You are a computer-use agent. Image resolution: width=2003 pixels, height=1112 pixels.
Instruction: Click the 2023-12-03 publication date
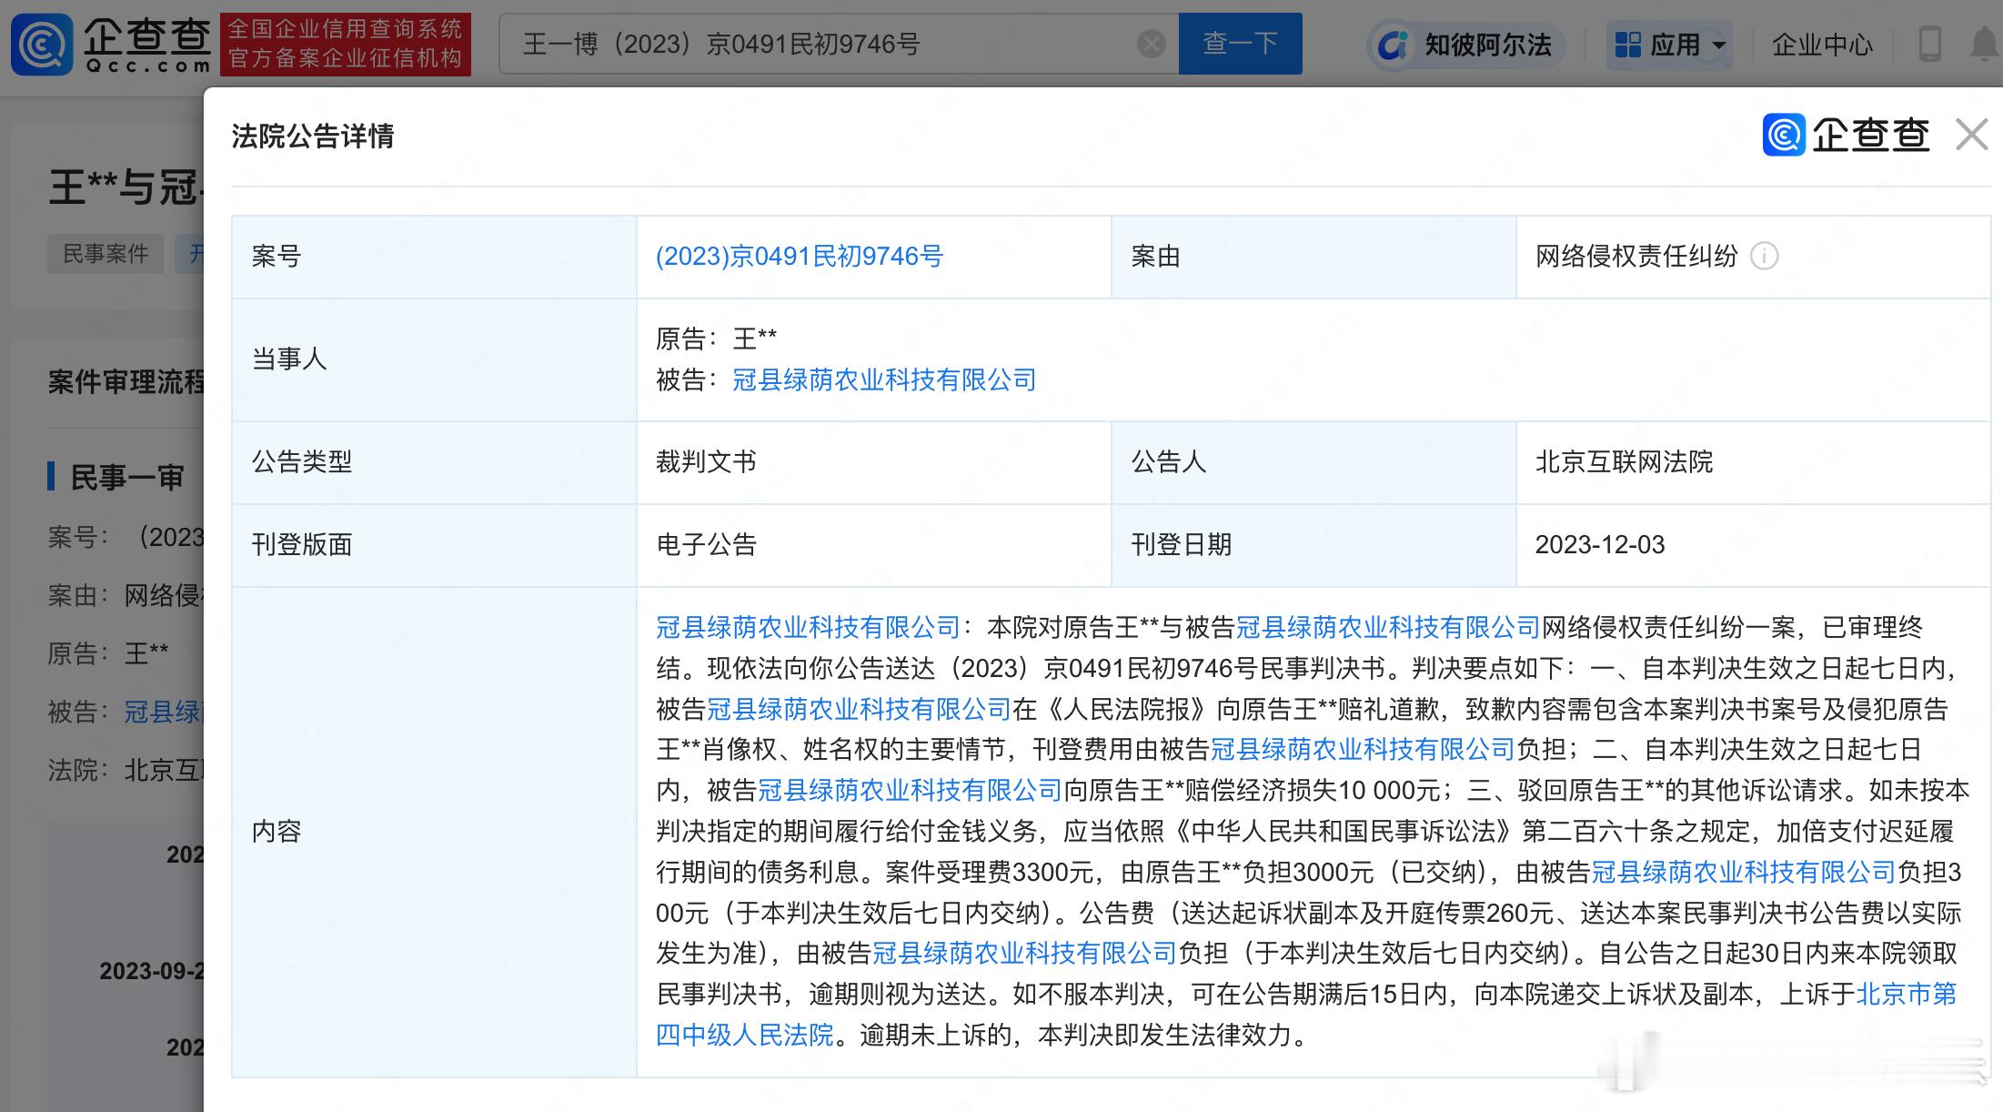click(x=1599, y=544)
